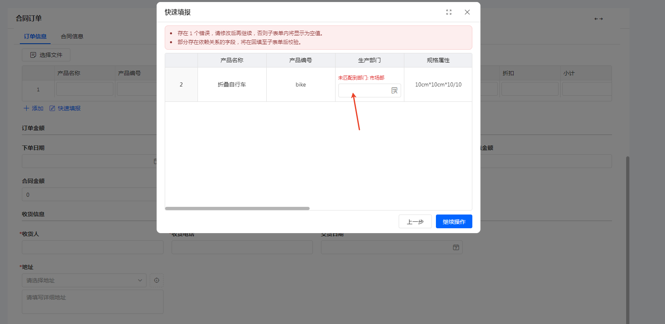
Task: Click the 添加 row link
Action: [x=34, y=108]
